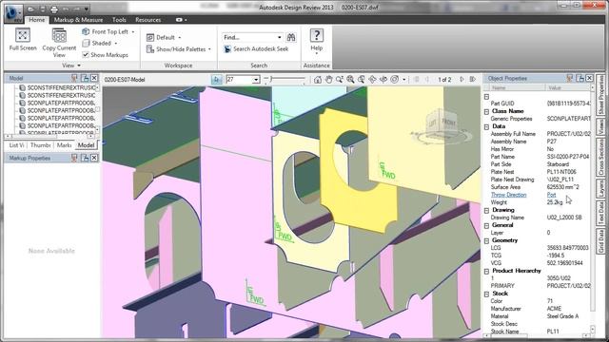Float the Object Properties palette

580,78
